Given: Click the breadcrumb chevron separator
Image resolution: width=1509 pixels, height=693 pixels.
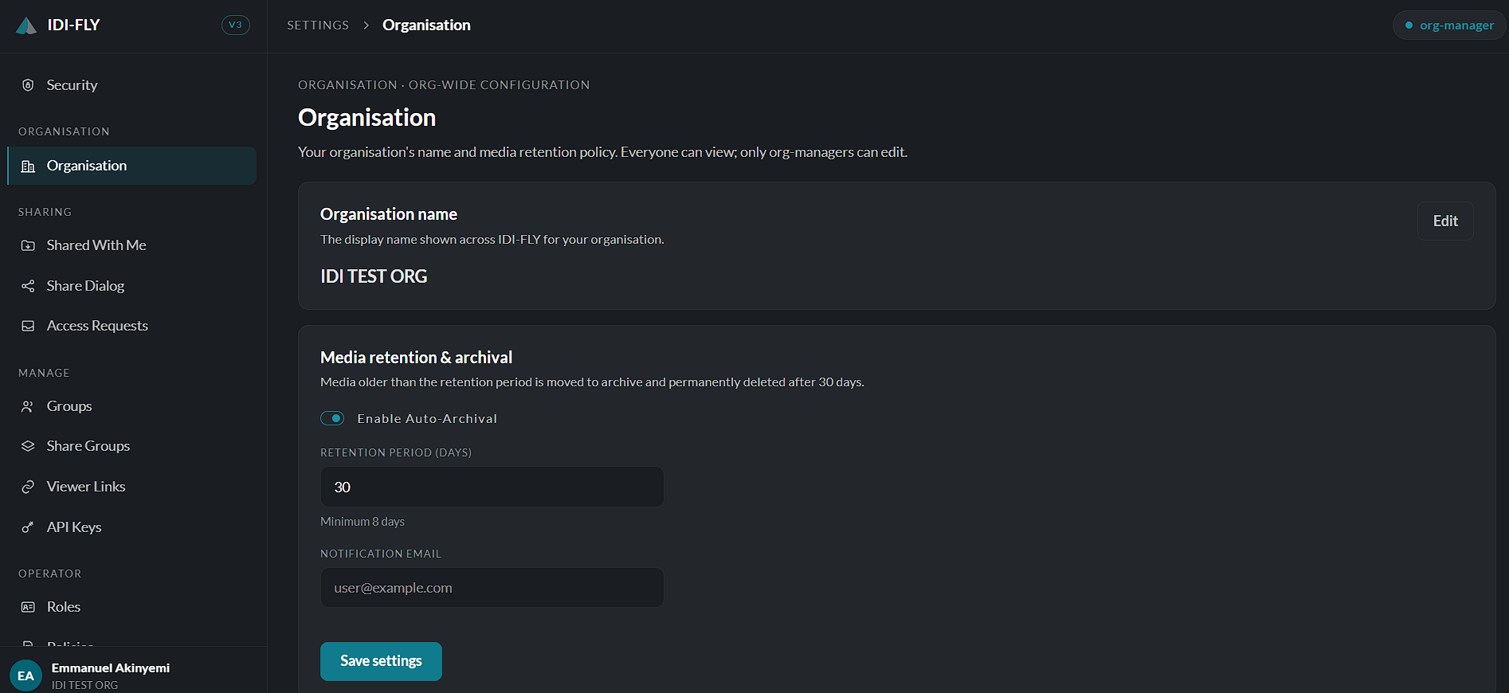Looking at the screenshot, I should (366, 25).
